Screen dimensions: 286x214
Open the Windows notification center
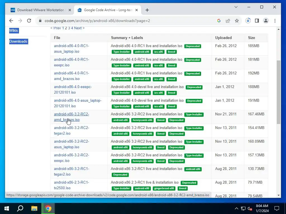pos(277,208)
